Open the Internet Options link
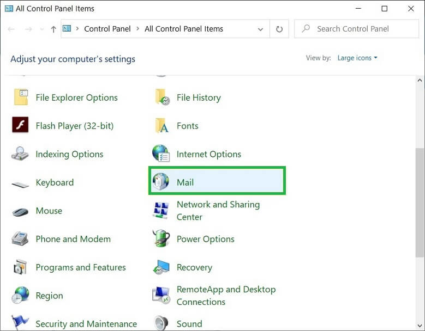The height and width of the screenshot is (331, 425). [x=209, y=154]
